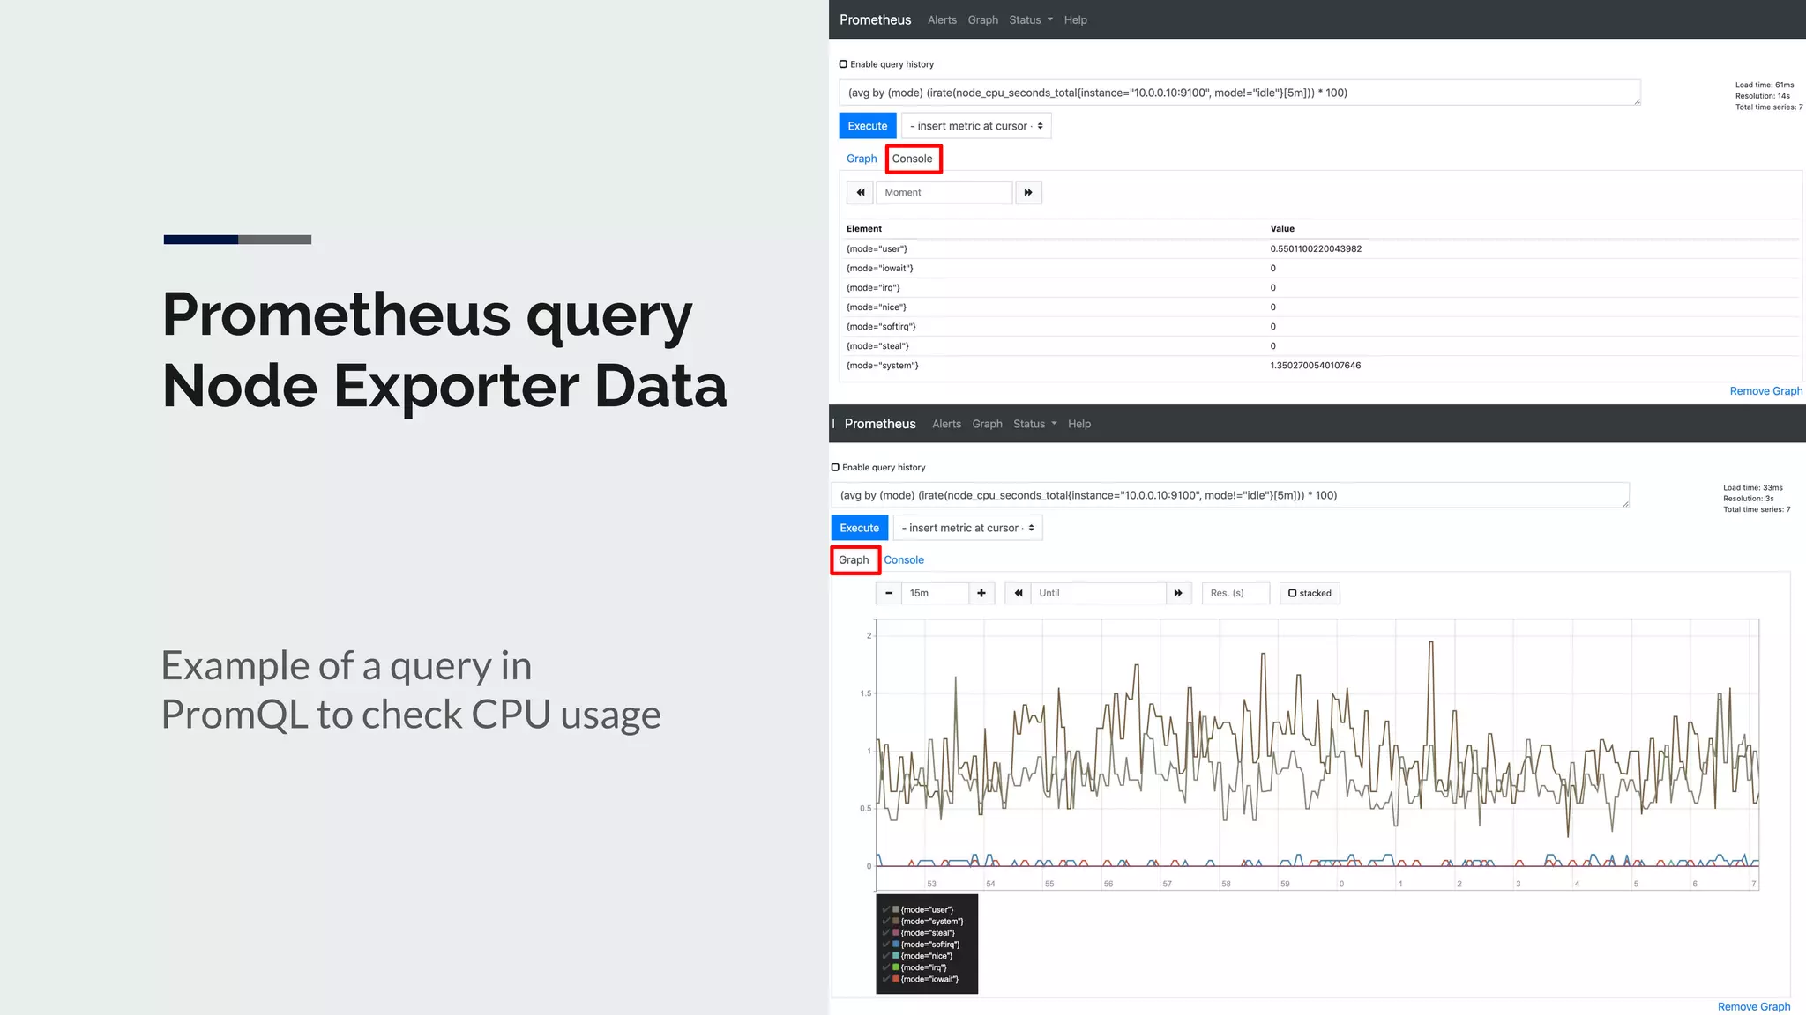The width and height of the screenshot is (1806, 1015).
Task: Click the Moment time input field
Action: tap(944, 192)
